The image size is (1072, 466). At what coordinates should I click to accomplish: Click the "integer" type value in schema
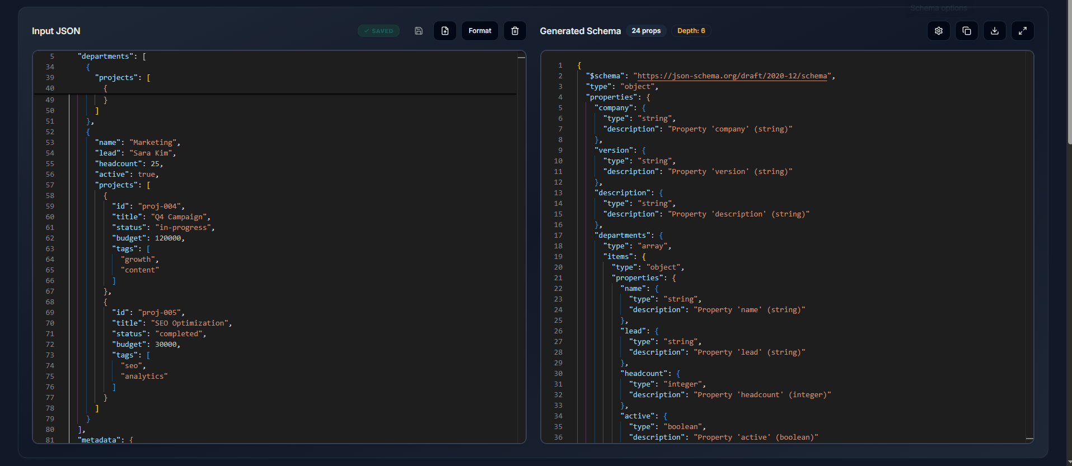683,384
